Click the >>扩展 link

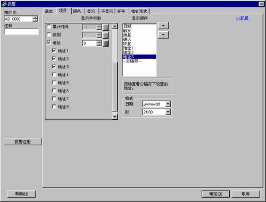[242, 18]
